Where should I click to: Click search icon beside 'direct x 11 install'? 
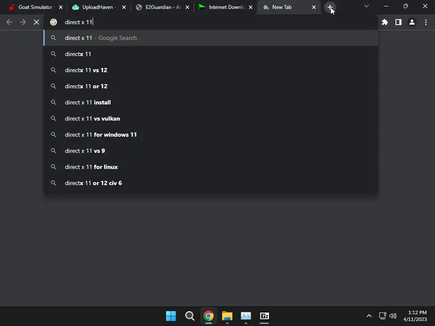pyautogui.click(x=54, y=102)
